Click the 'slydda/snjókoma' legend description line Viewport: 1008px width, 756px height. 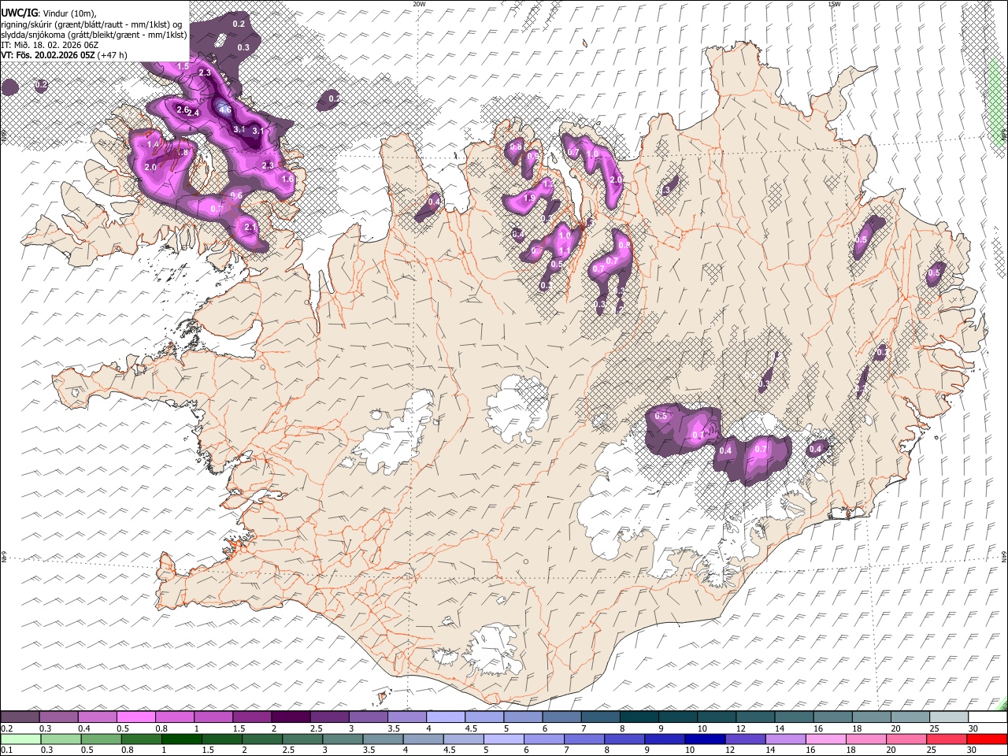[x=94, y=35]
